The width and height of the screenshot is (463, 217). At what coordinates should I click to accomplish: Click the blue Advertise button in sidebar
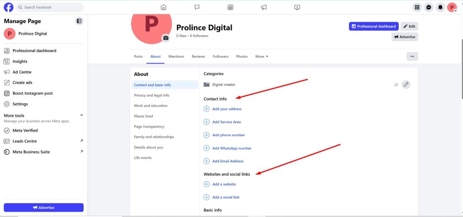pyautogui.click(x=44, y=208)
